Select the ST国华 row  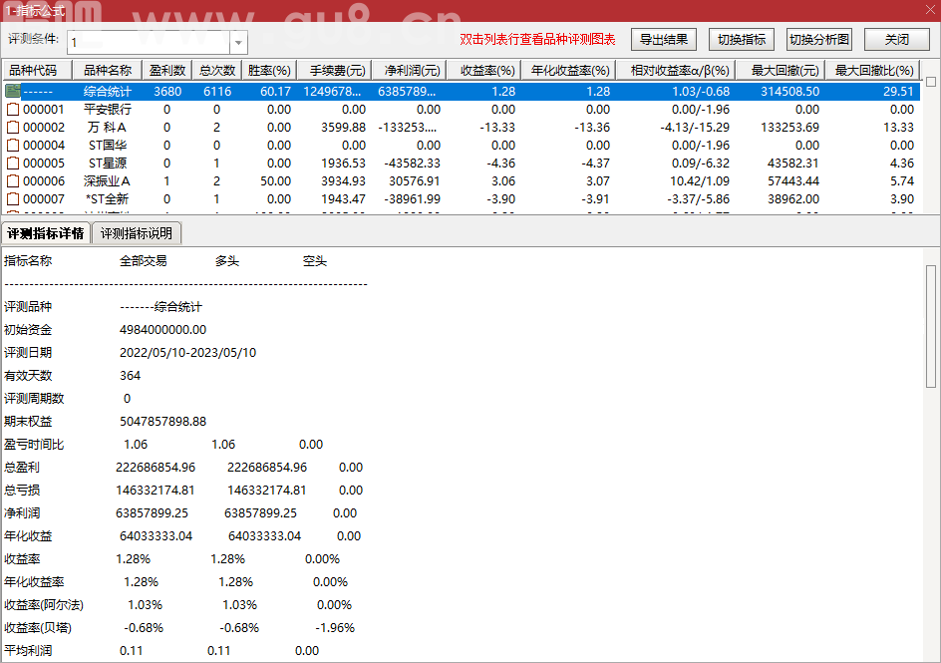462,146
